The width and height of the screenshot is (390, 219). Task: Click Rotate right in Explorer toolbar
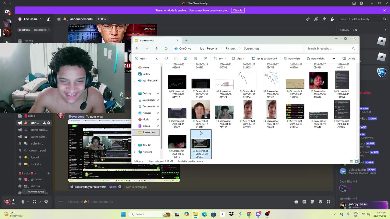pyautogui.click(x=315, y=58)
